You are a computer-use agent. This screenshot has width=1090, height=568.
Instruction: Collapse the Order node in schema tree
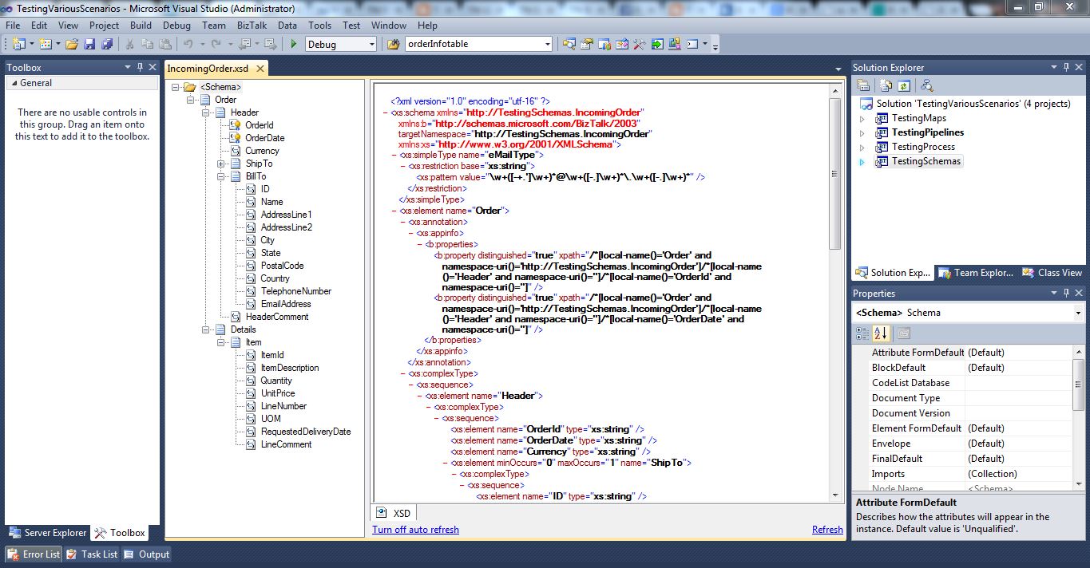pyautogui.click(x=190, y=100)
